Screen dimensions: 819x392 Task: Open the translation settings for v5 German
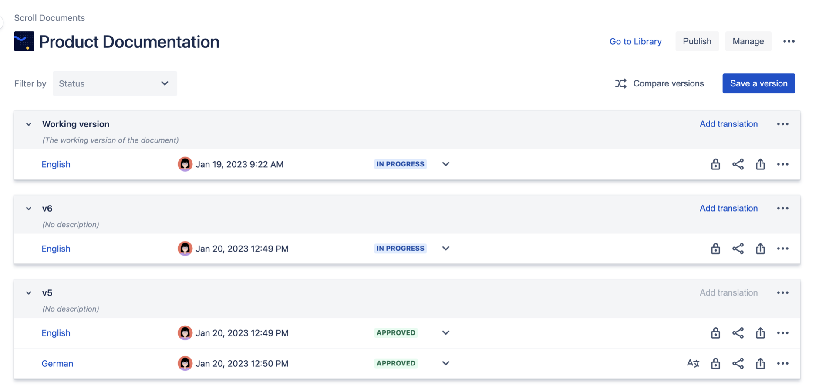coord(693,363)
